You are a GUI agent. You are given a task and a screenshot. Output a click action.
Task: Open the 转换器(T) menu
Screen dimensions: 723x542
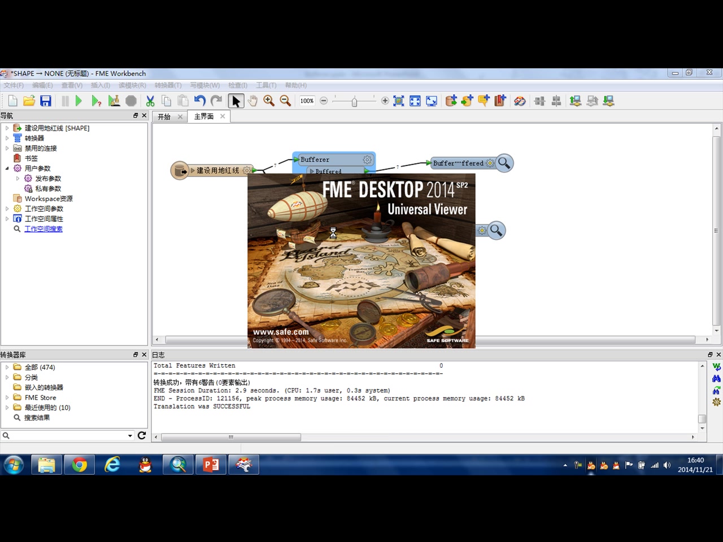[x=168, y=85]
